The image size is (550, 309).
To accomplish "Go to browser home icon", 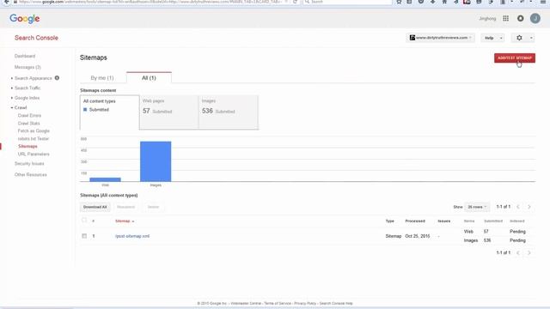I will (x=444, y=2).
